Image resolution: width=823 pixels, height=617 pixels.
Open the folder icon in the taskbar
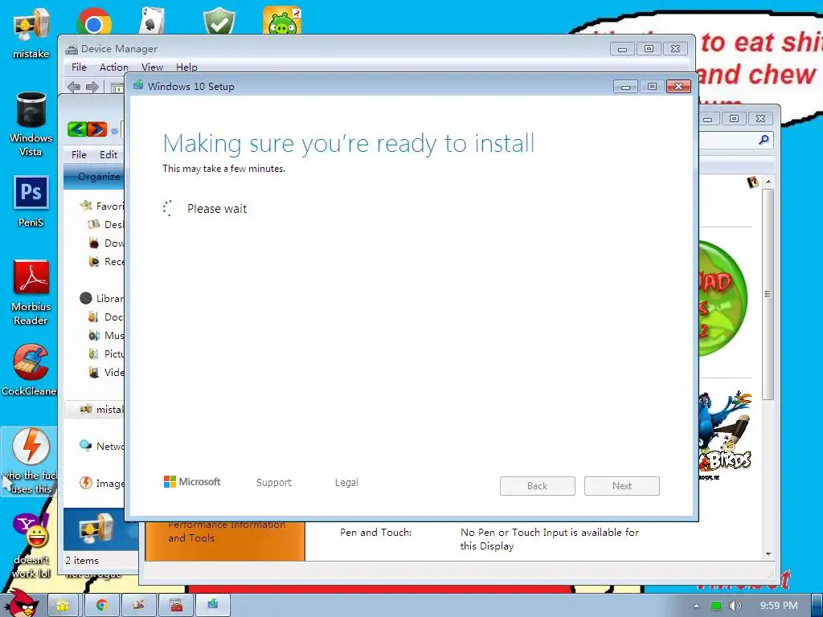(63, 606)
